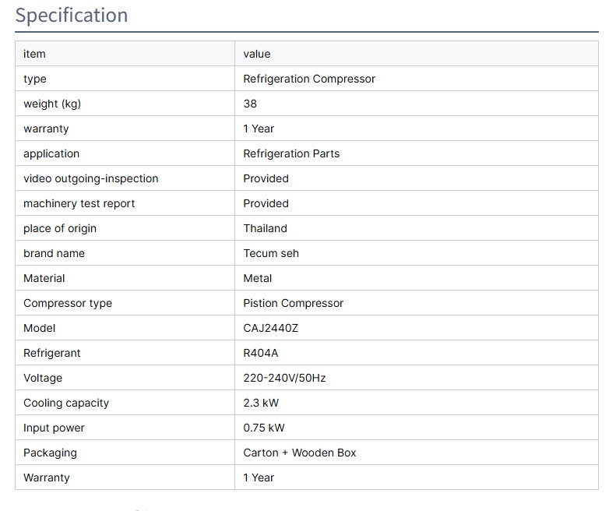Click the 'value' column header cell
The width and height of the screenshot is (609, 511).
click(257, 54)
